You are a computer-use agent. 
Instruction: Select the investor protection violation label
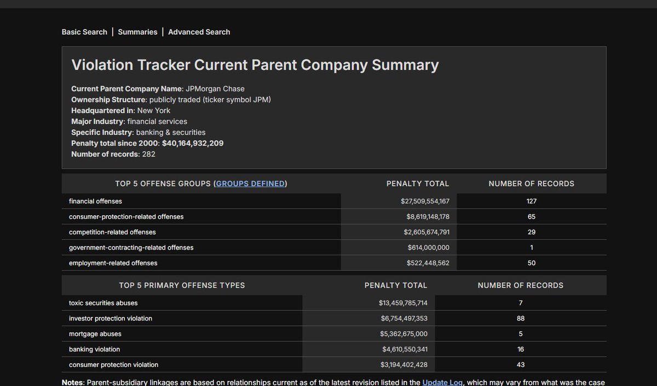click(x=111, y=318)
